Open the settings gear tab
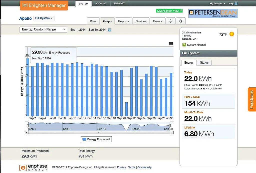This screenshot has width=256, height=173. click(x=181, y=21)
